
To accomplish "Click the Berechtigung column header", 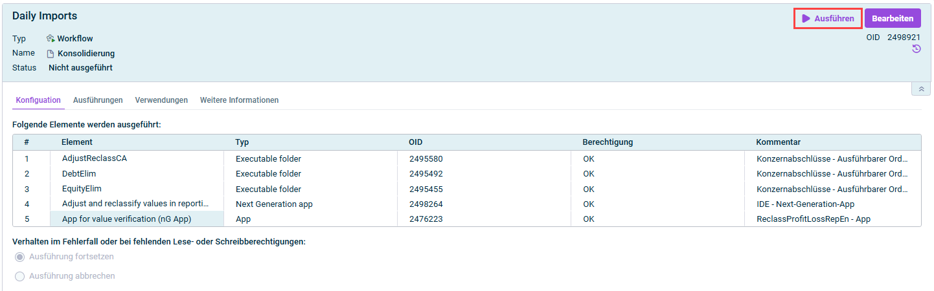I will (607, 142).
